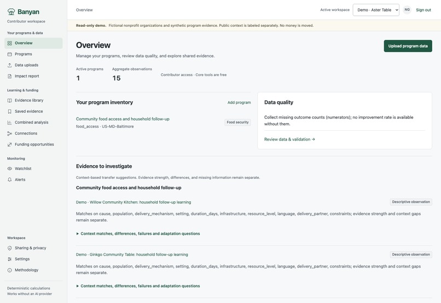Image resolution: width=441 pixels, height=303 pixels.
Task: Click the Sharing & privacy shield icon
Action: pyautogui.click(x=9, y=248)
